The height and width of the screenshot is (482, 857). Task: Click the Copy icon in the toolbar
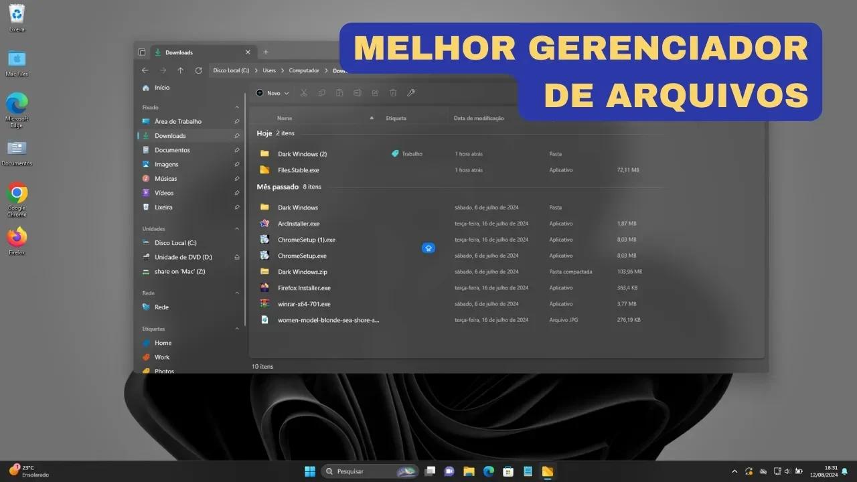tap(321, 93)
